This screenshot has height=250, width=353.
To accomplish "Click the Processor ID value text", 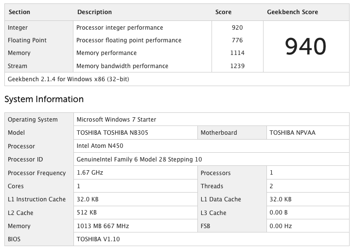I will [x=139, y=160].
